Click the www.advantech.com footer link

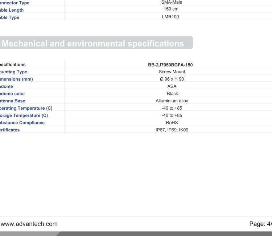(x=29, y=224)
